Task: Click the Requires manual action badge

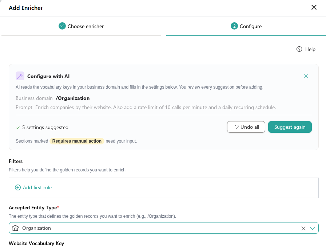Action: click(x=77, y=141)
